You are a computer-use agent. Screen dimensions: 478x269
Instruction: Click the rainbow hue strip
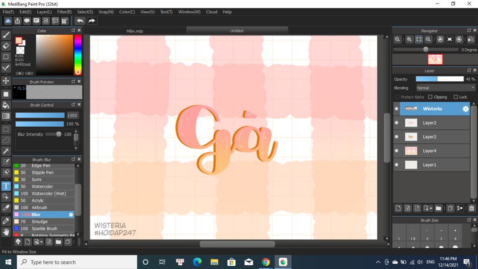[78, 55]
